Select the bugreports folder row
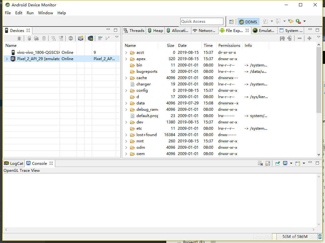Viewport: 325px width, 243px height. coord(197,72)
